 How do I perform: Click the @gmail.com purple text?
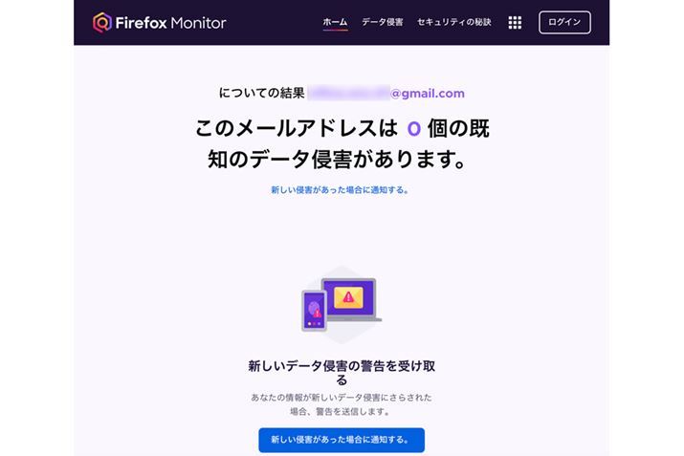point(428,94)
